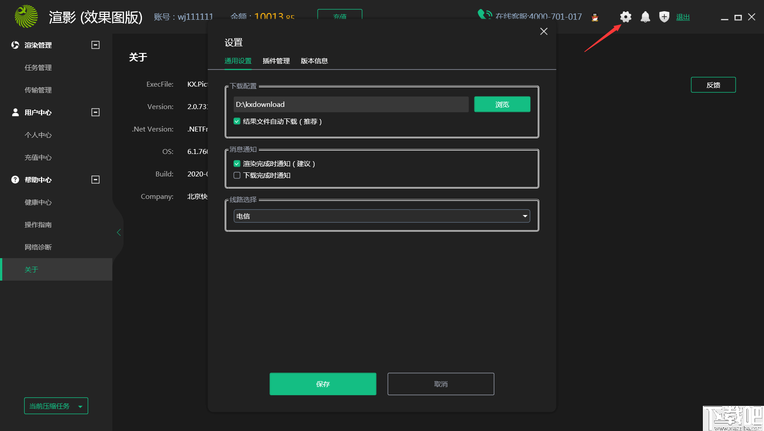The image size is (764, 431).
Task: Click the 退出 logout link
Action: [683, 17]
